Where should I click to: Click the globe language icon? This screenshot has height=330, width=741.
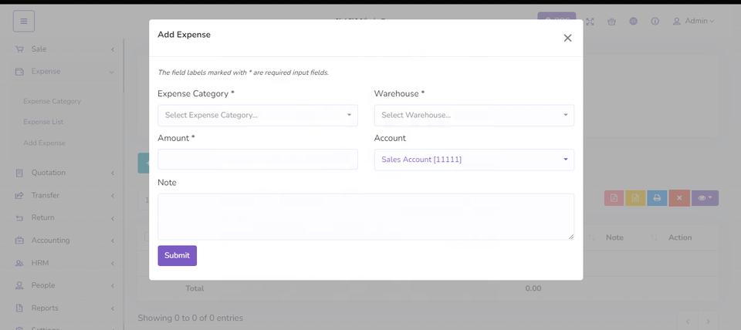(x=633, y=22)
